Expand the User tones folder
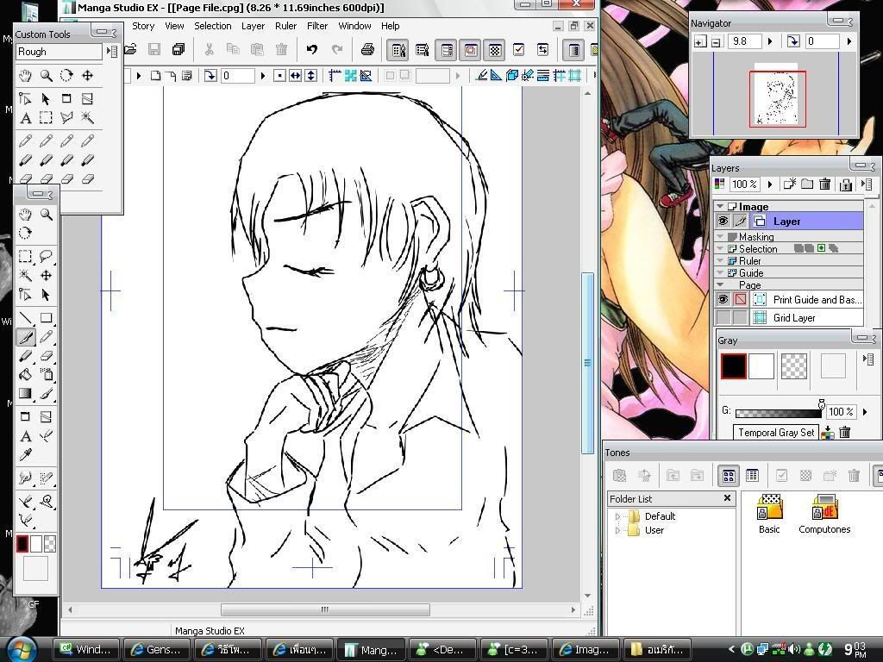Viewport: 883px width, 662px height. coord(617,530)
